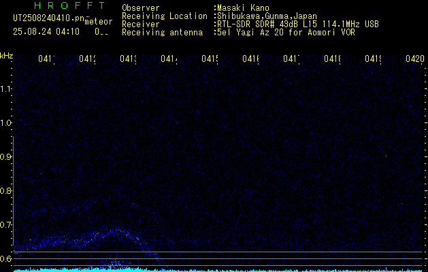
Task: Click the 0411 time axis label
Action: (x=46, y=58)
